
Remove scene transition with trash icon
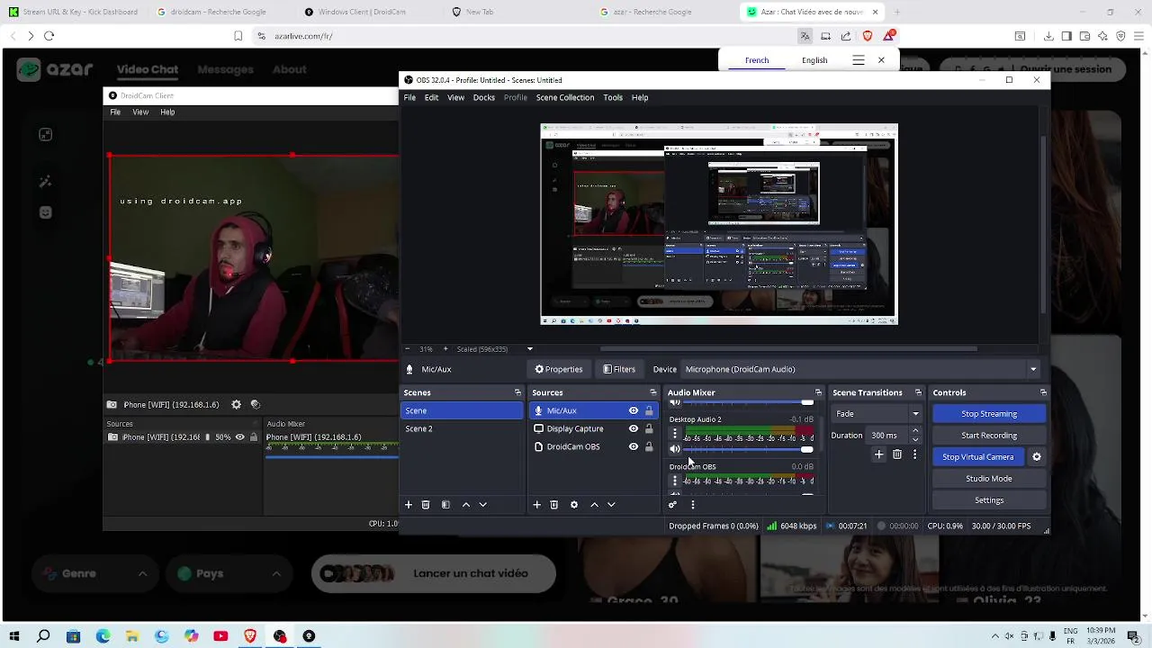897,455
